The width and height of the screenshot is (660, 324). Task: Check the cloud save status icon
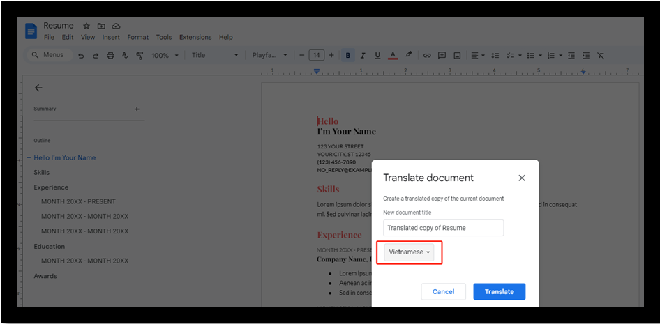click(x=116, y=26)
